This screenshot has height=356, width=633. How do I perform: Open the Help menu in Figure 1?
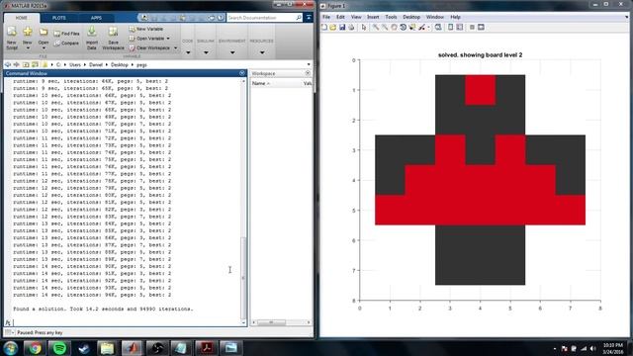pos(455,17)
